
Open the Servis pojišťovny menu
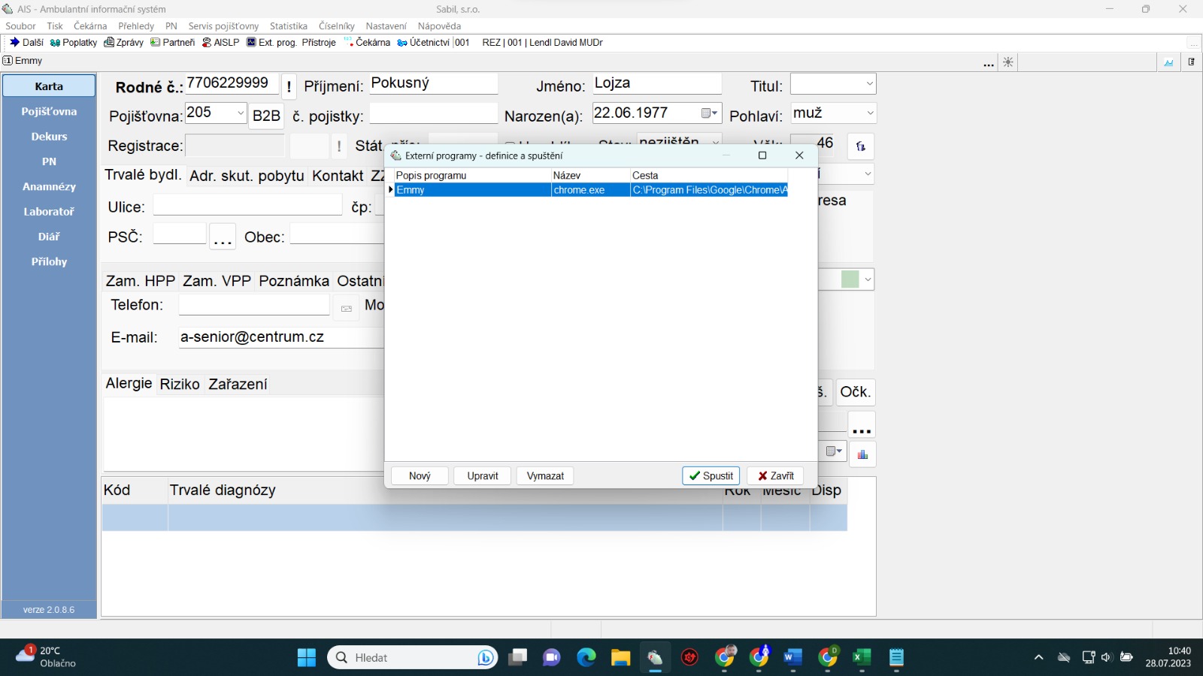223,26
